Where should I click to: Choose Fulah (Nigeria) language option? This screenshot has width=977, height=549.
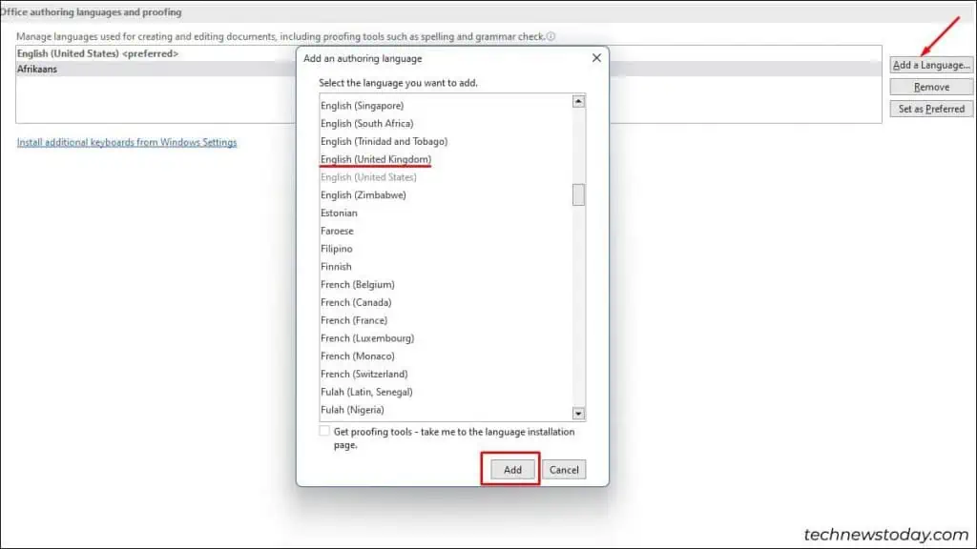pyautogui.click(x=352, y=410)
